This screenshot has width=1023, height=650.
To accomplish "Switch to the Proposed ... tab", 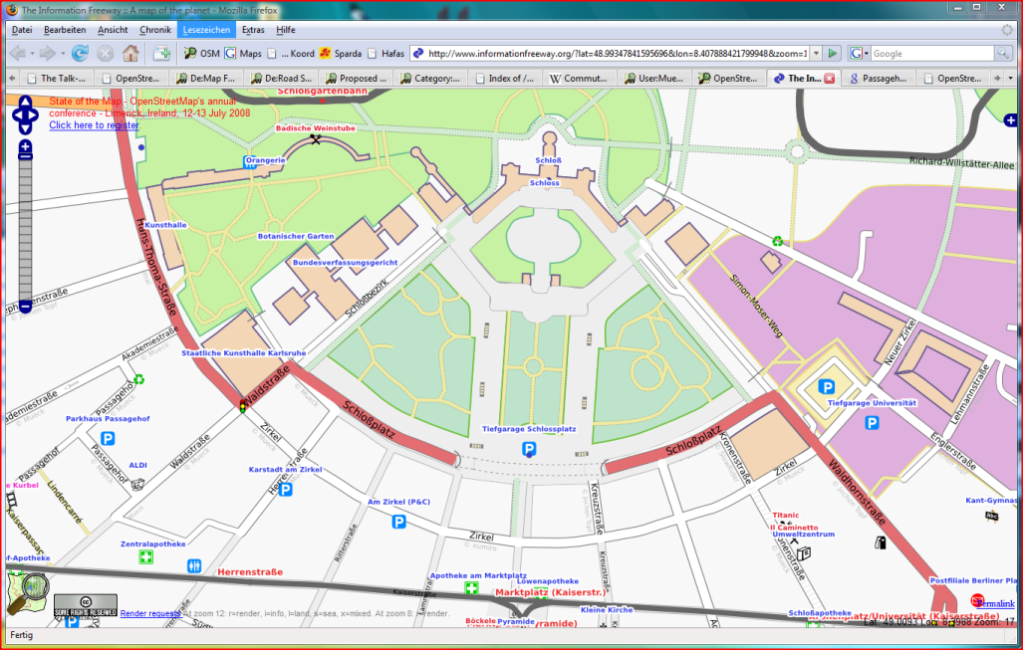I will point(356,79).
